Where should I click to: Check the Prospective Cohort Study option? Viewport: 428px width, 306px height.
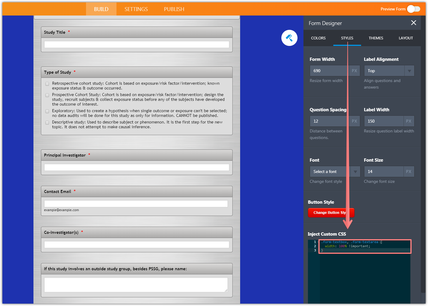pos(47,95)
